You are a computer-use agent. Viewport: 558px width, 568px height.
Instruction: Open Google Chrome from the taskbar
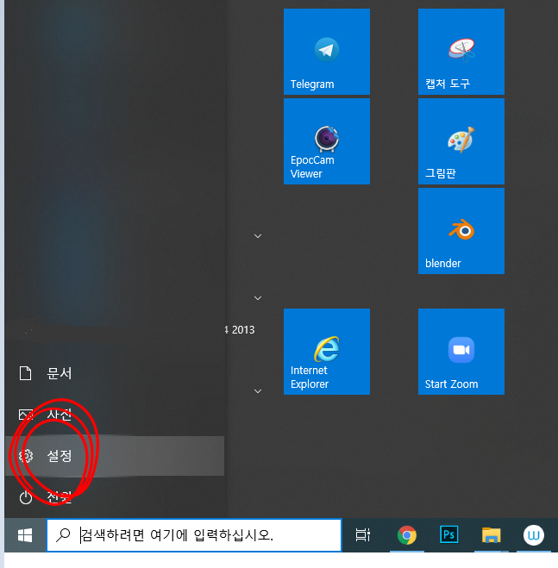coord(407,535)
